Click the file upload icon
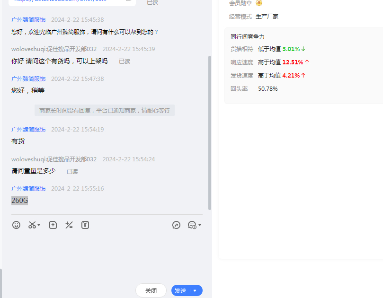Image resolution: width=383 pixels, height=298 pixels. [53, 225]
